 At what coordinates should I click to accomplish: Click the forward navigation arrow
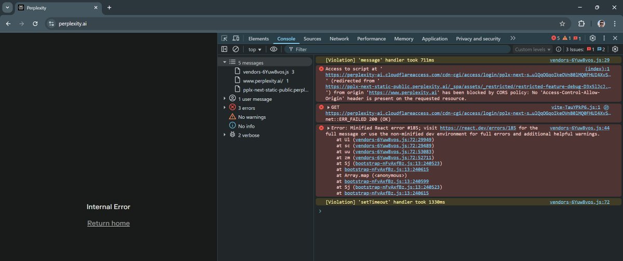(x=22, y=23)
